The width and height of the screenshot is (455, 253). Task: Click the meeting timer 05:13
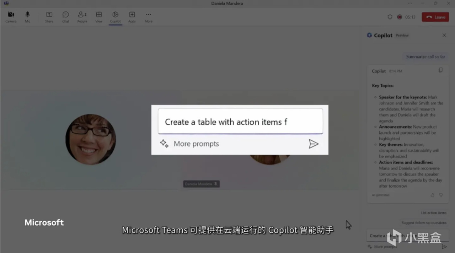[x=410, y=17]
